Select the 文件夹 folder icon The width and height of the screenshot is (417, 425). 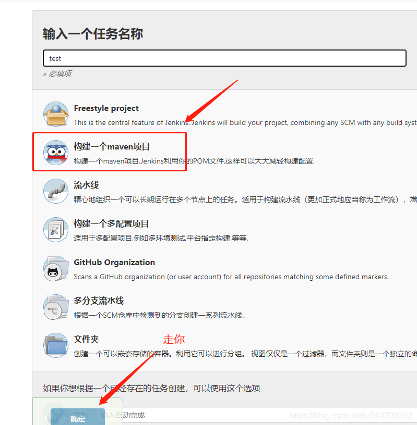[56, 345]
